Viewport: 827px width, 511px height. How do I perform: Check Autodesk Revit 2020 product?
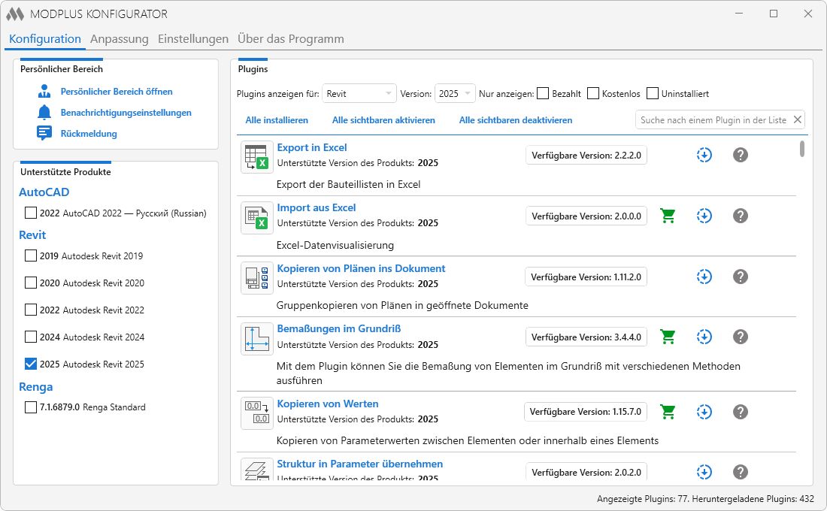click(x=31, y=283)
